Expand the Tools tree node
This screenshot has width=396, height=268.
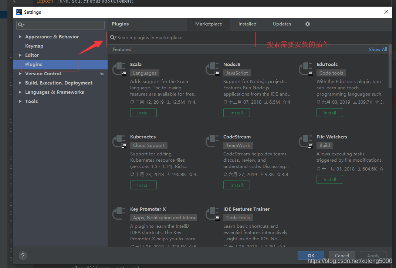pos(20,102)
